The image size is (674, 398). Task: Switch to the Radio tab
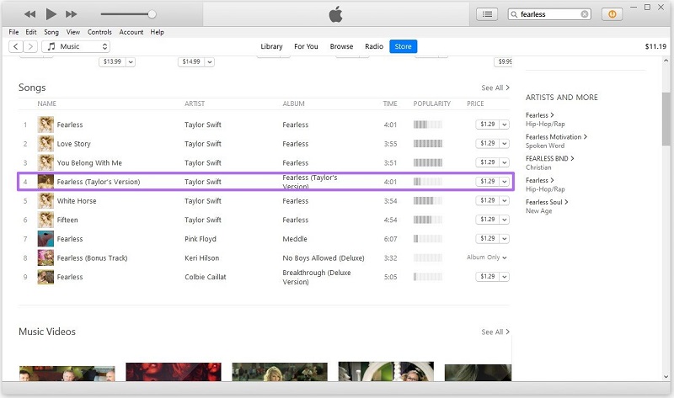pyautogui.click(x=374, y=46)
